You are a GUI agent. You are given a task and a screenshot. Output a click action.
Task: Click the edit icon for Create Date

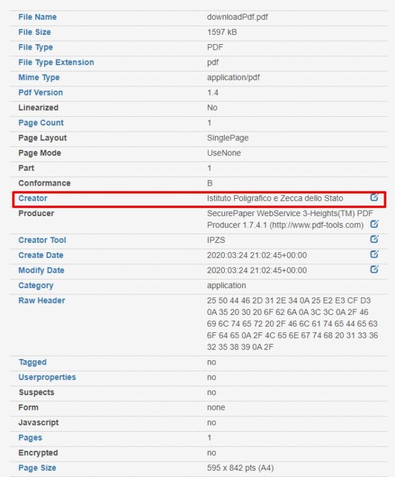point(374,254)
